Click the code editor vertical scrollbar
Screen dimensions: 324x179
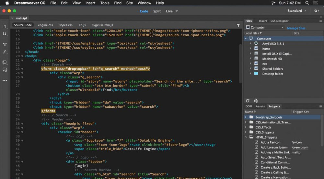[240, 64]
